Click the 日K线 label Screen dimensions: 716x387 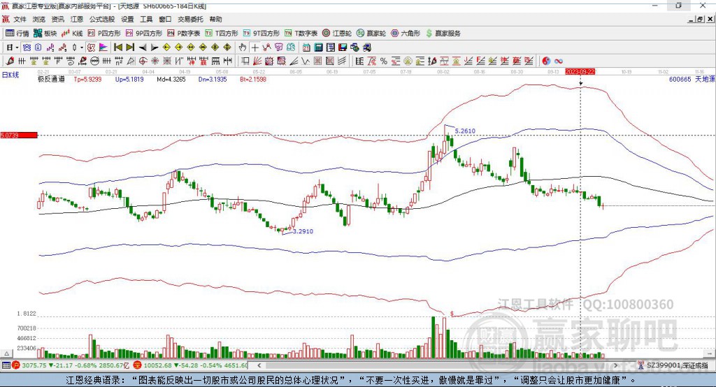[x=10, y=75]
